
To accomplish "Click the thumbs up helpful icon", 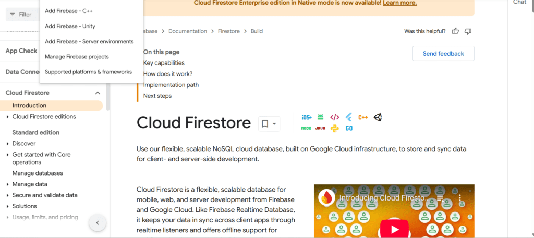I will pyautogui.click(x=455, y=31).
